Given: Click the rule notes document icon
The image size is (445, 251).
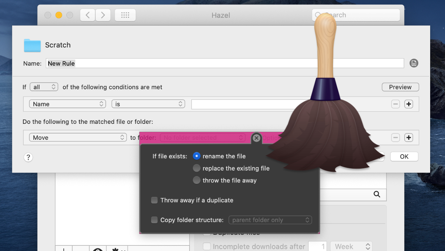Looking at the screenshot, I should click(413, 63).
